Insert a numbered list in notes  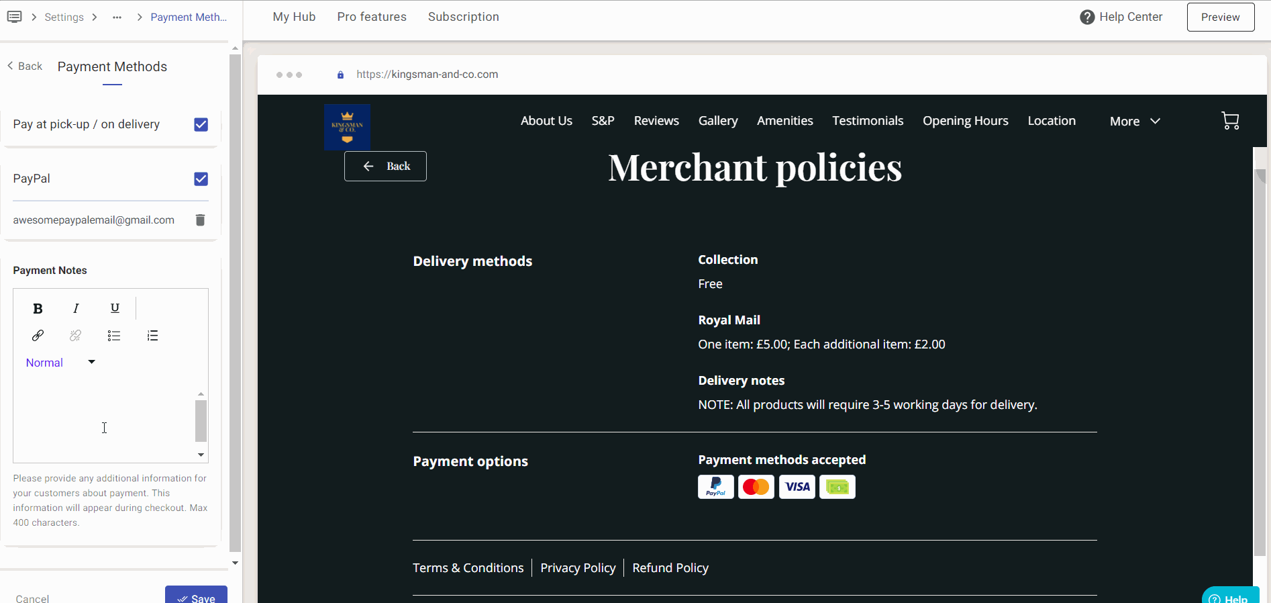(x=153, y=335)
